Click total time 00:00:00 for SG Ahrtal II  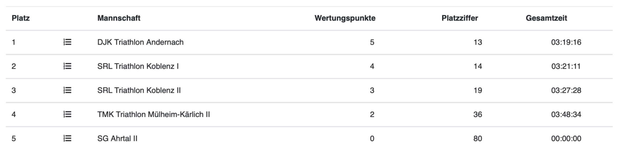(566, 138)
